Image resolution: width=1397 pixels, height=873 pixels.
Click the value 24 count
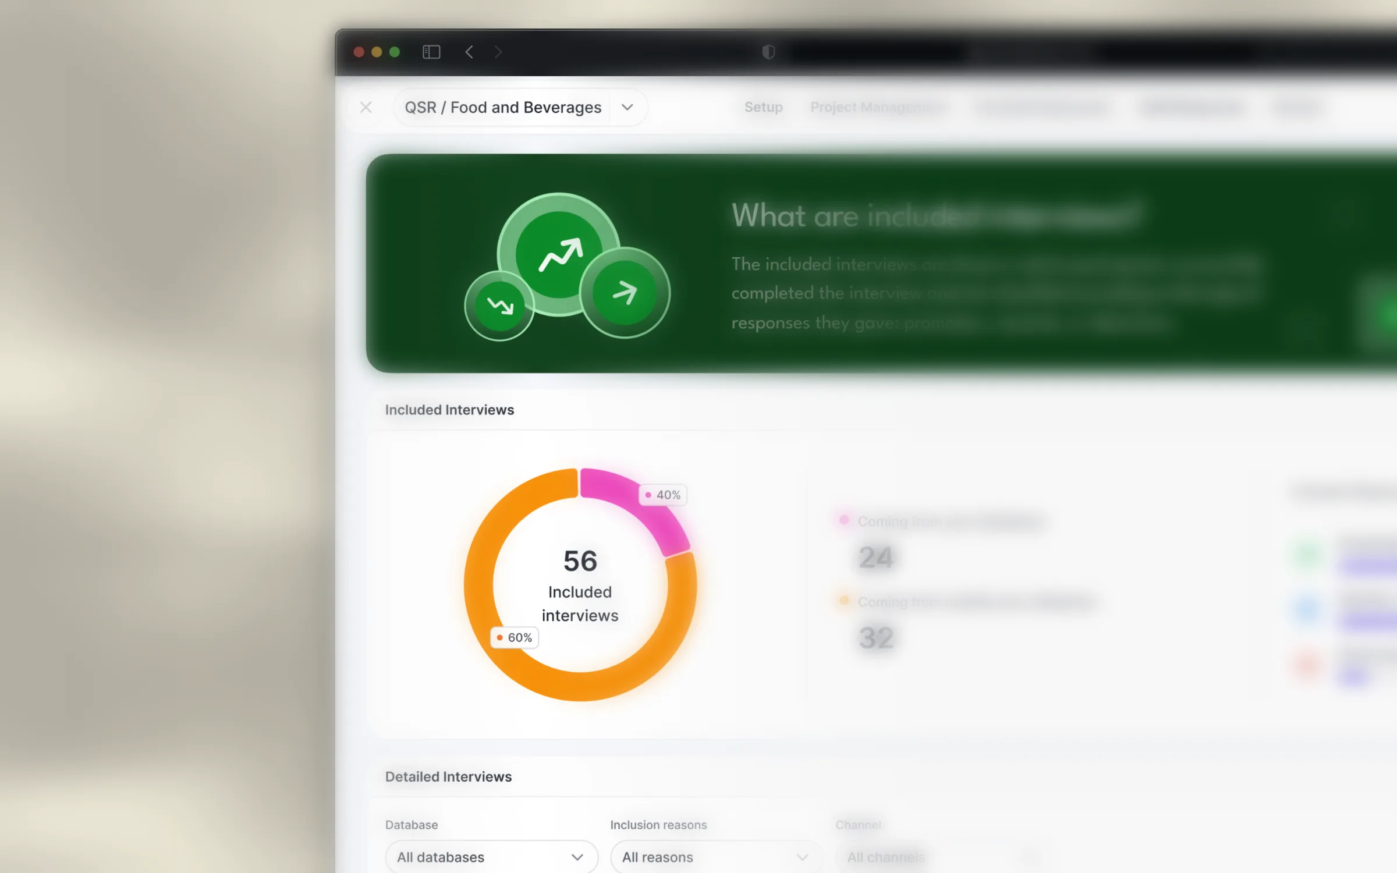point(875,558)
